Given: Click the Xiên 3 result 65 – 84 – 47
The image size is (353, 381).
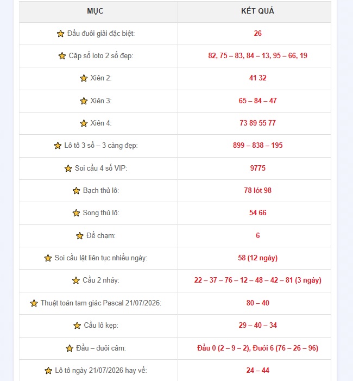Looking at the screenshot, I should (257, 101).
